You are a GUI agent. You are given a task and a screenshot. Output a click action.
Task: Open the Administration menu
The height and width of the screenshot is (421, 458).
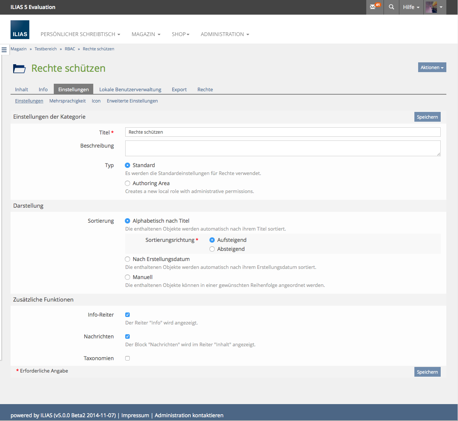click(x=224, y=34)
